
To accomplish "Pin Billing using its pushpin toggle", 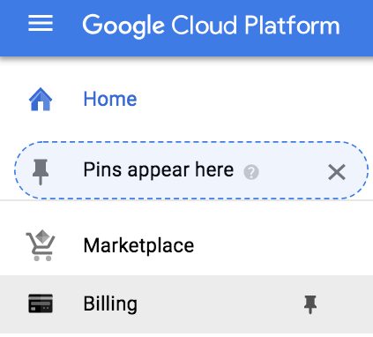I will (x=310, y=304).
